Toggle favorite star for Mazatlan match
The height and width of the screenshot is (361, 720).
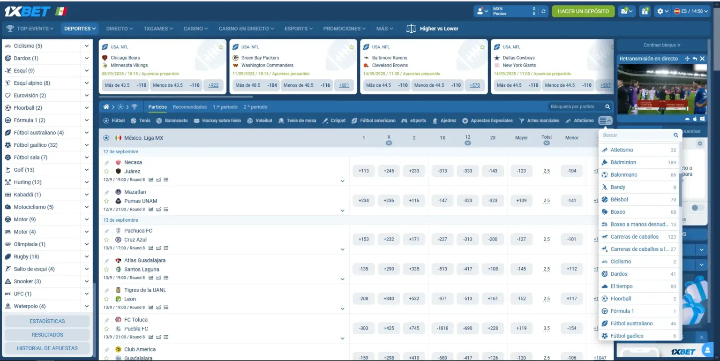106,201
